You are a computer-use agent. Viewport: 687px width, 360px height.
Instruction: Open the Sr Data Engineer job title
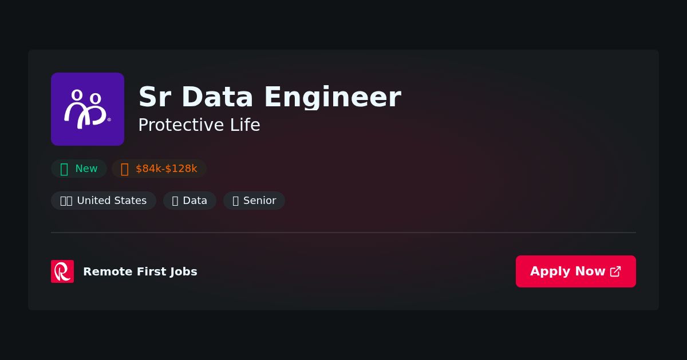(x=270, y=97)
